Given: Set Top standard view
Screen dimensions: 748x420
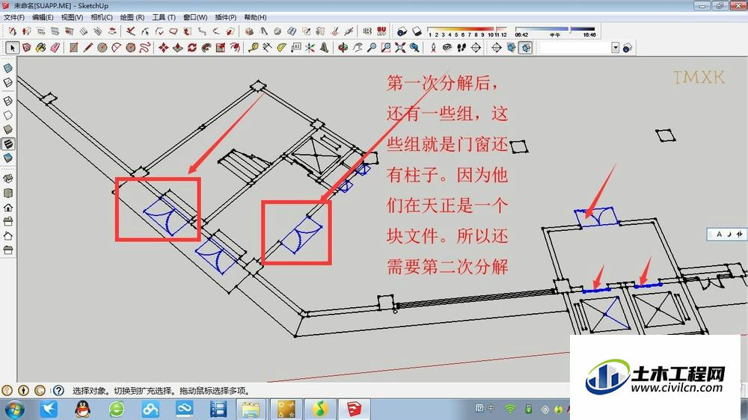Looking at the screenshot, I should coord(8,193).
